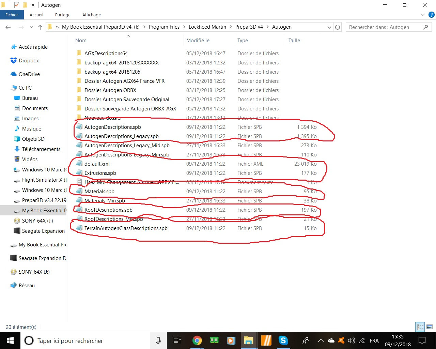Switch to large icons view button
This screenshot has width=436, height=349.
click(x=430, y=327)
